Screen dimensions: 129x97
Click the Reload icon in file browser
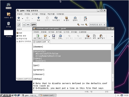pyautogui.click(x=56, y=18)
